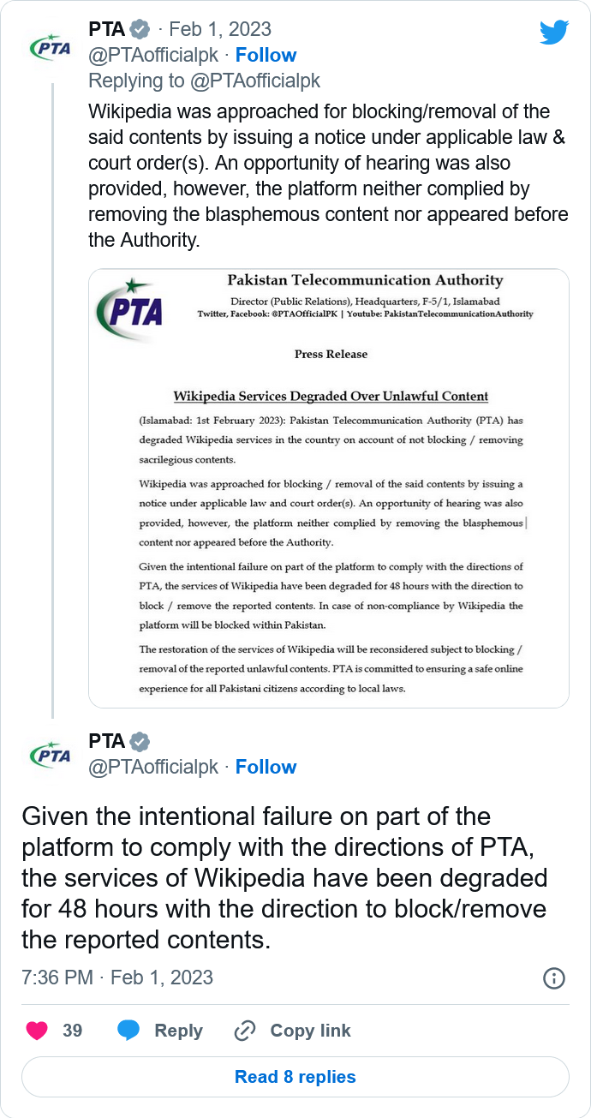The image size is (591, 1118).
Task: Open the 7:36 PM · Feb 1, 2023 timestamp
Action: point(117,978)
